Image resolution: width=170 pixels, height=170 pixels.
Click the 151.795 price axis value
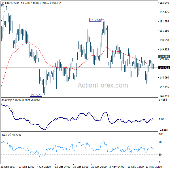[164, 22]
